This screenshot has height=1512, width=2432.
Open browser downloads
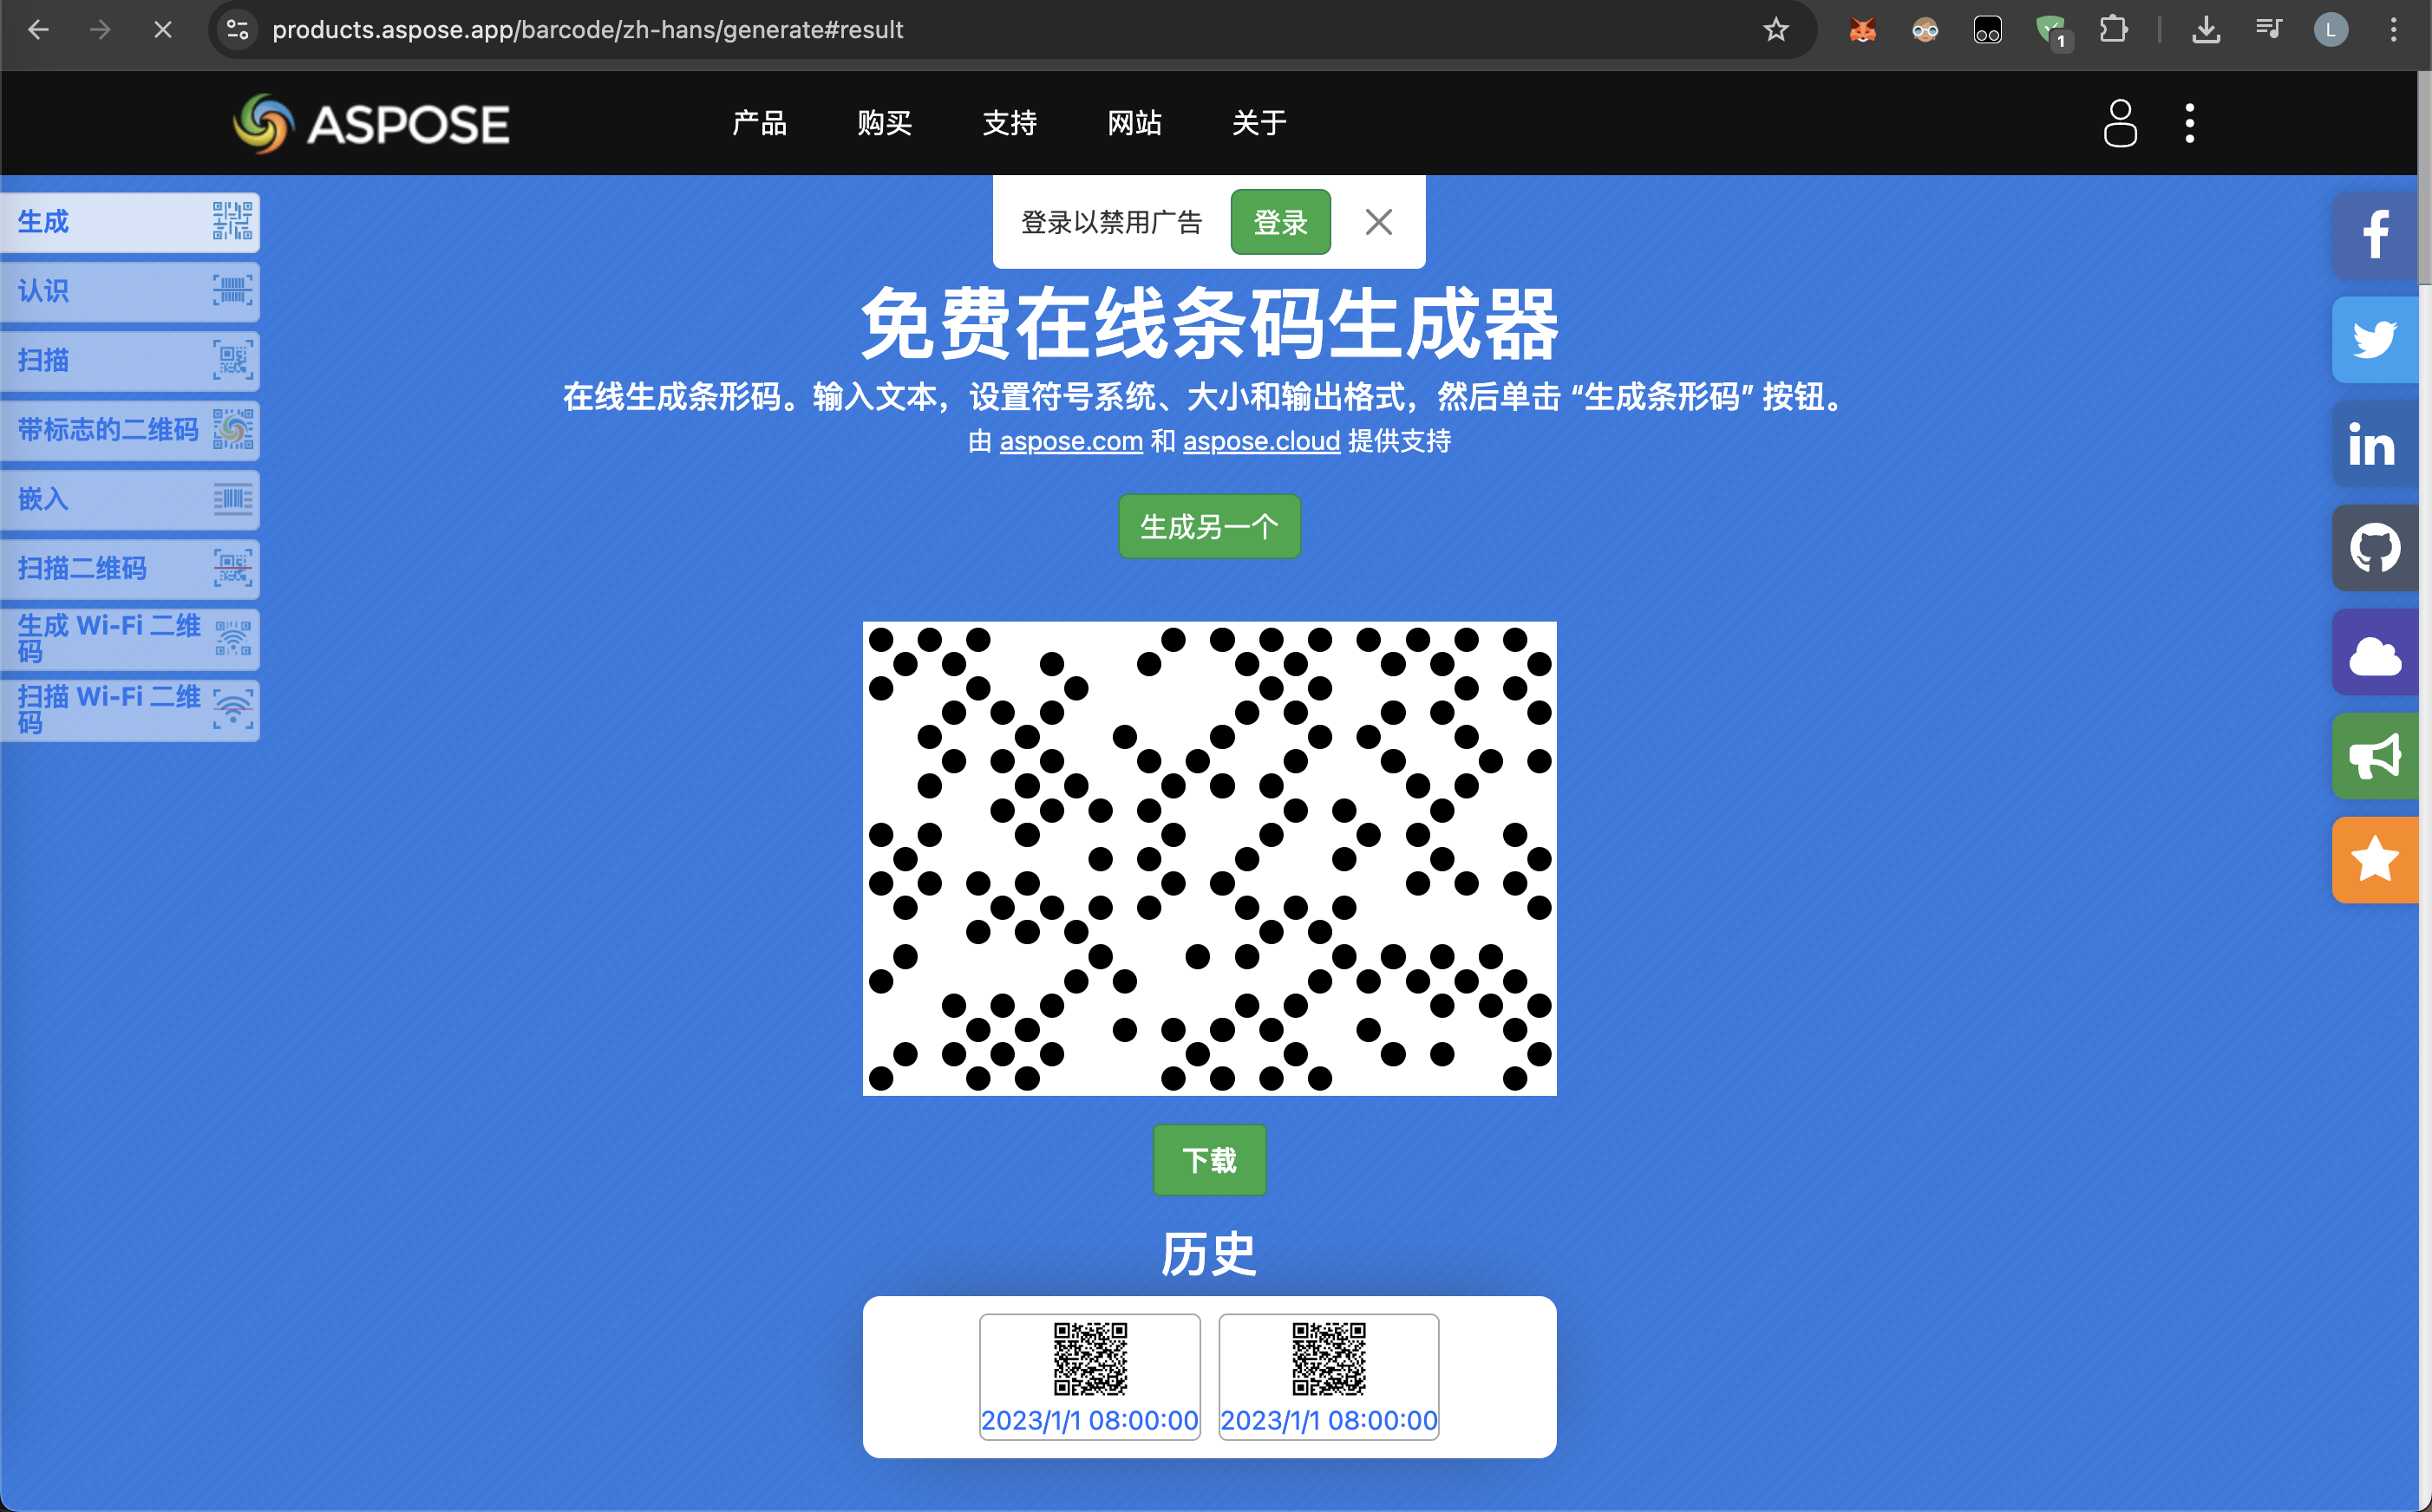click(2206, 30)
